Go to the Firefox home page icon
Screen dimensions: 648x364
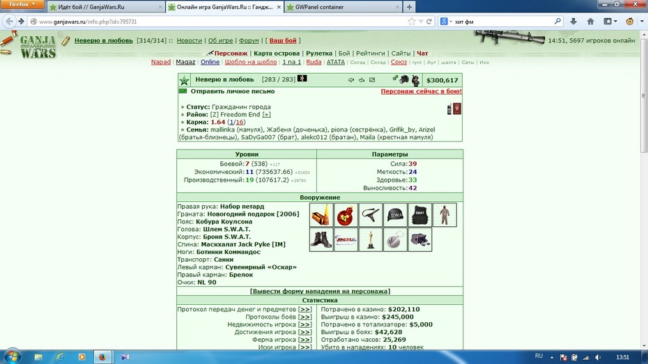coord(590,22)
